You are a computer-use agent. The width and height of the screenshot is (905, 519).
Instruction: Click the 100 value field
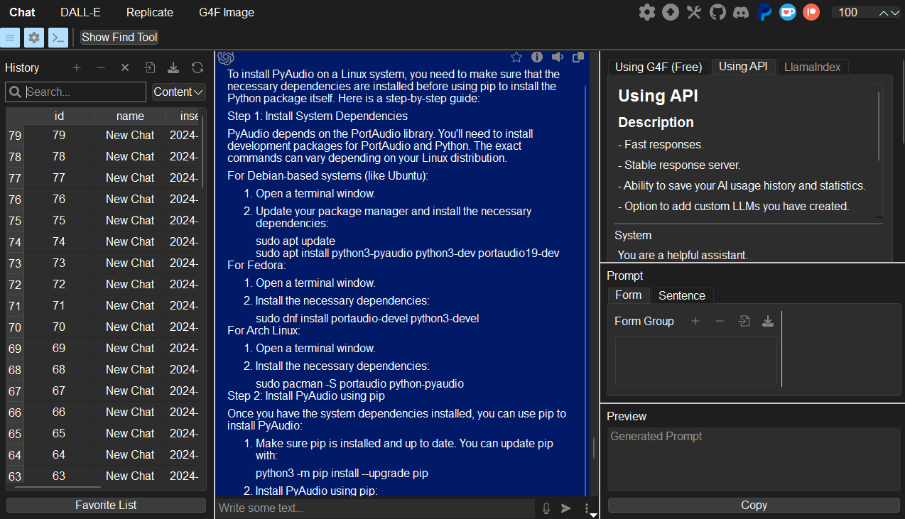[853, 12]
